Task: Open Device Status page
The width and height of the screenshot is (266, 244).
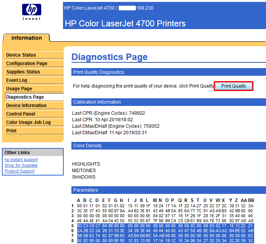Action: tap(34, 55)
